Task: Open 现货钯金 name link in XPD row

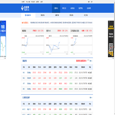Action: point(29,89)
